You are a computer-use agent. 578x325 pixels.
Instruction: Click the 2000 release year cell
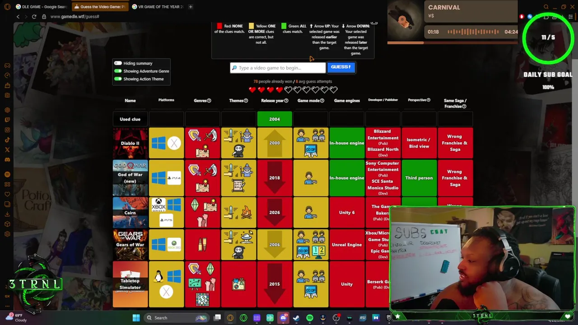click(x=275, y=143)
